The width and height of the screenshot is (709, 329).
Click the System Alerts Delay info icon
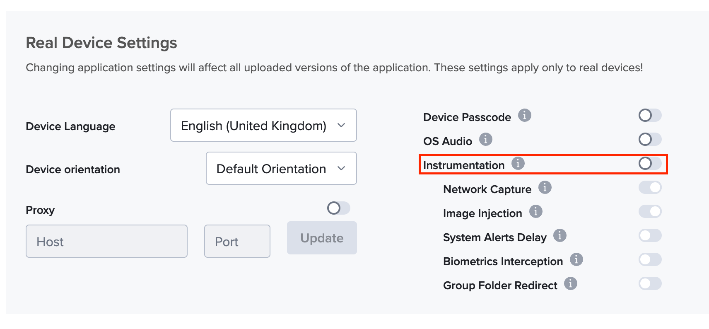[559, 235]
